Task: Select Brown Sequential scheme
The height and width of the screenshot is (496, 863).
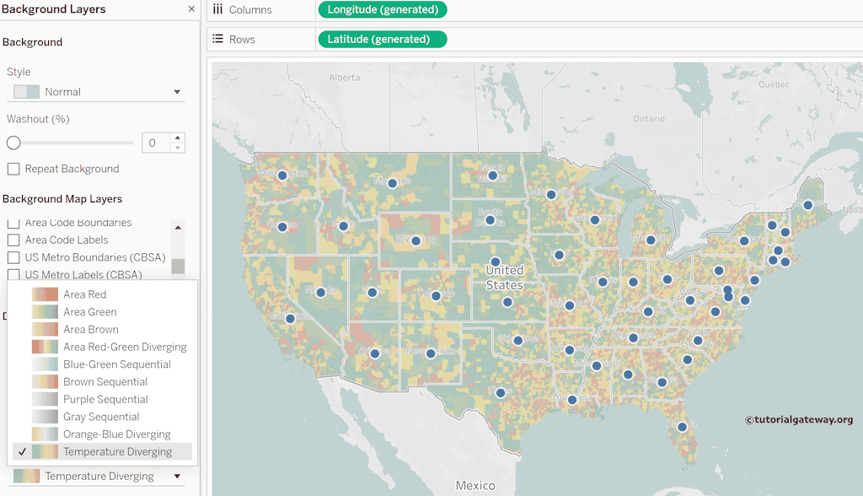Action: point(102,382)
